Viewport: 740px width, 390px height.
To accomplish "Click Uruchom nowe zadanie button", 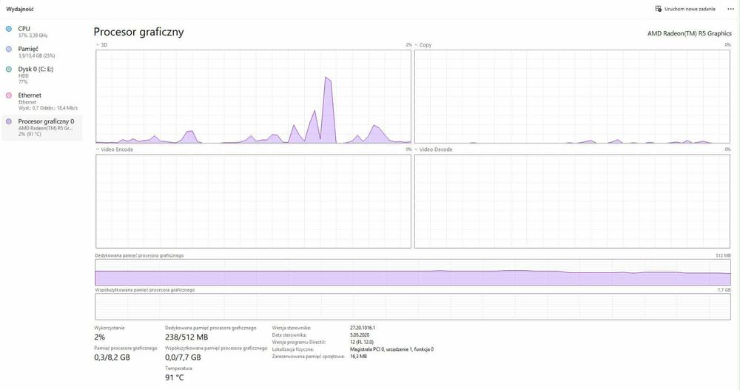I will (x=685, y=9).
